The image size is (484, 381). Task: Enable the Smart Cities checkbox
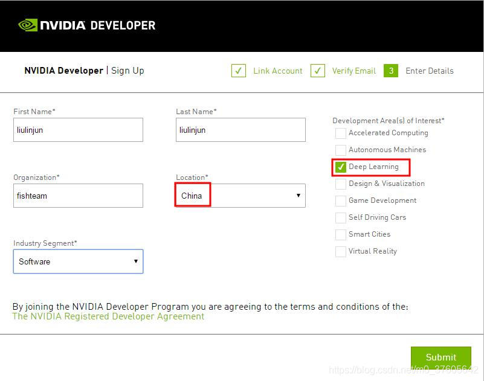pos(340,235)
